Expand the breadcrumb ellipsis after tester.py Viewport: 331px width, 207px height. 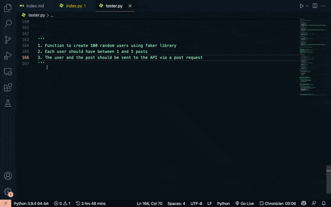click(52, 15)
